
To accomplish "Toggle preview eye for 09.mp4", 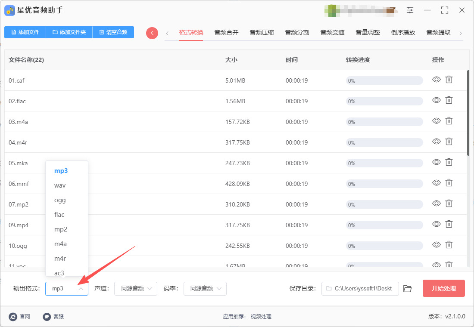I will coord(436,224).
